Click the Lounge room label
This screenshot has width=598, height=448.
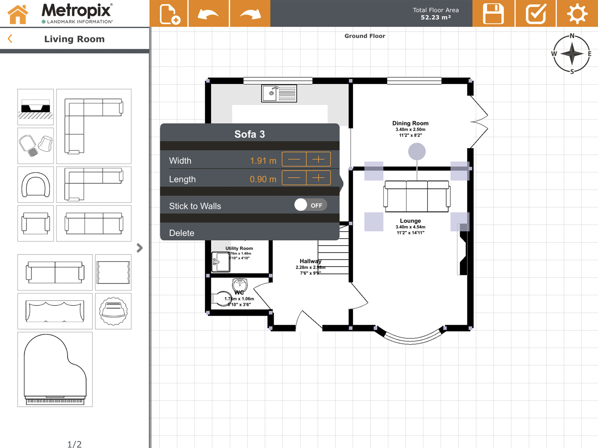[410, 221]
